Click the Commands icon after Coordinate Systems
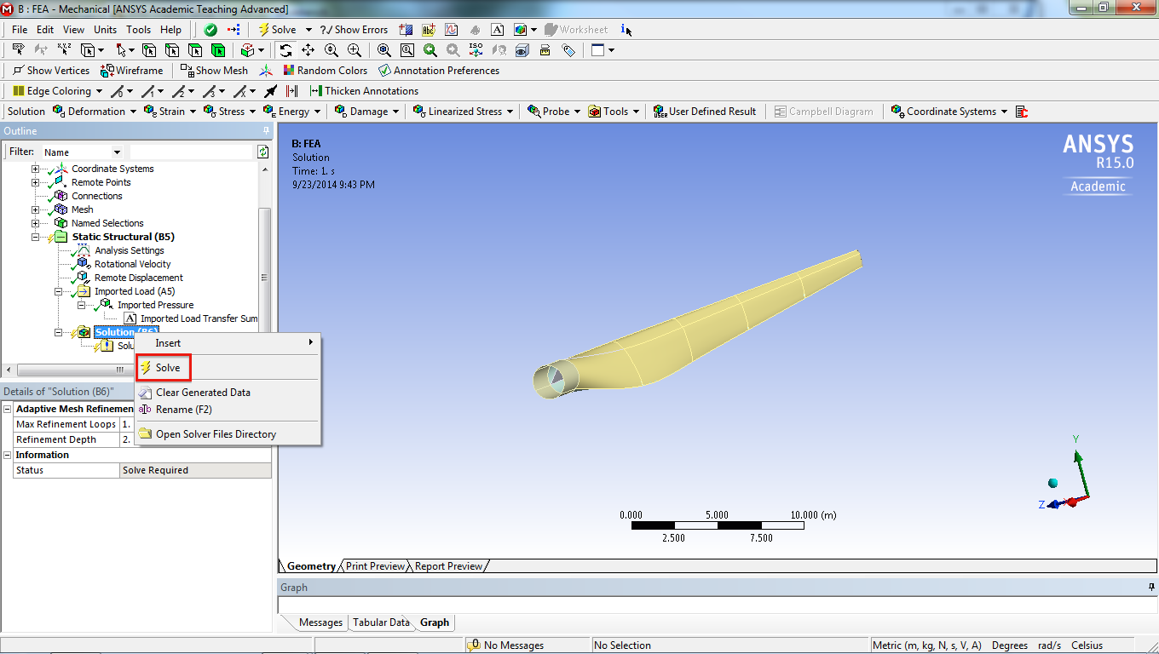 1023,112
